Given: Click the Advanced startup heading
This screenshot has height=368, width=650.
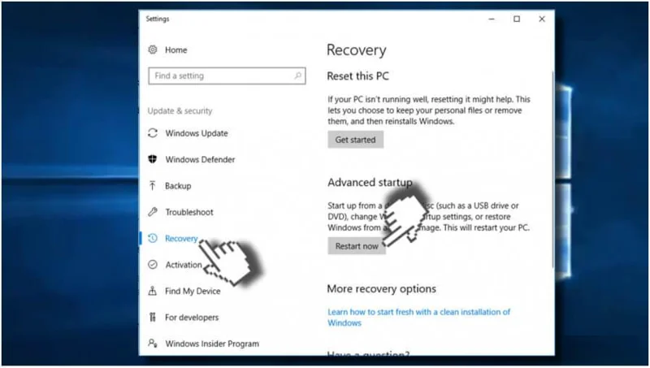Looking at the screenshot, I should 370,182.
